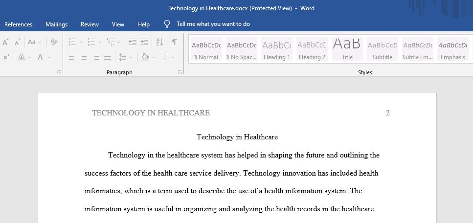473x223 pixels.
Task: Go to View tab
Action: [118, 24]
